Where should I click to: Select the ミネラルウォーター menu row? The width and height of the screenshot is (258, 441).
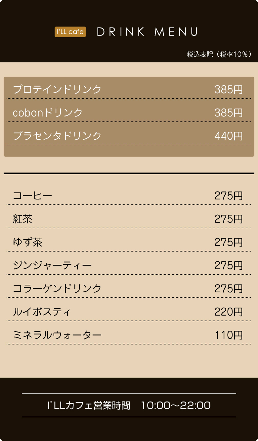(x=128, y=335)
